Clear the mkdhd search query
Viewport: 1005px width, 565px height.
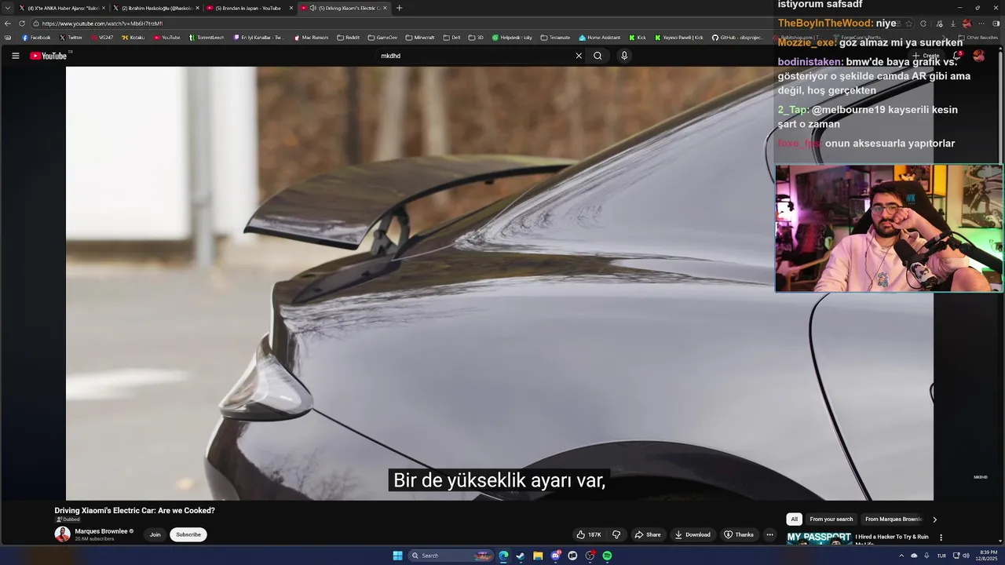point(579,56)
